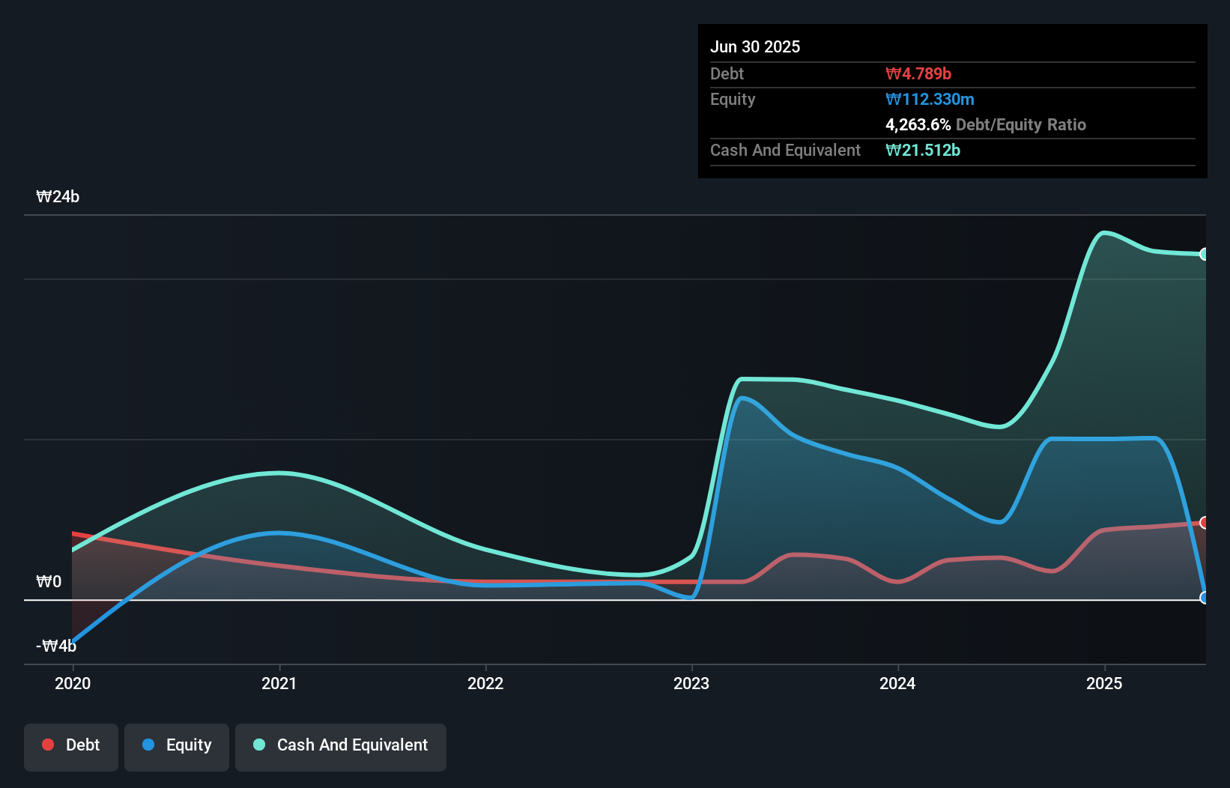Click the ₩112.330m Equity value link
This screenshot has width=1230, height=788.
[x=932, y=99]
